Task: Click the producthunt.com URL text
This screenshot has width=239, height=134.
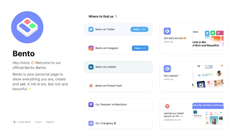Action: [172, 120]
